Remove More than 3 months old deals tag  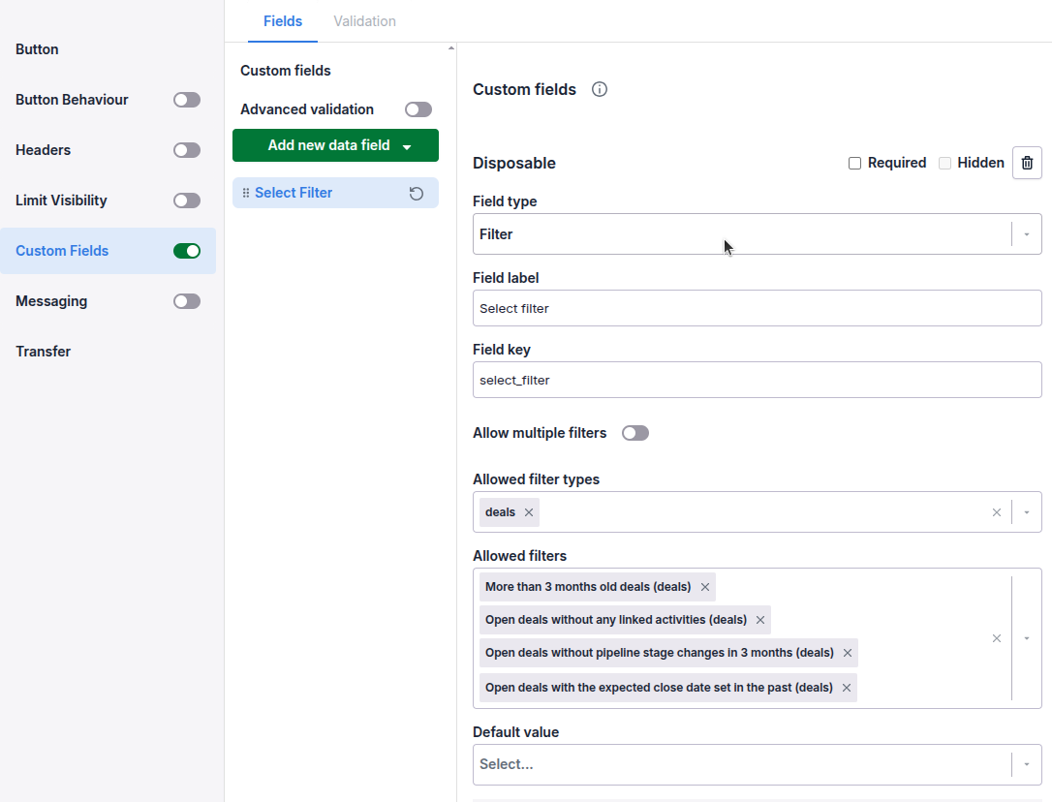tap(705, 587)
